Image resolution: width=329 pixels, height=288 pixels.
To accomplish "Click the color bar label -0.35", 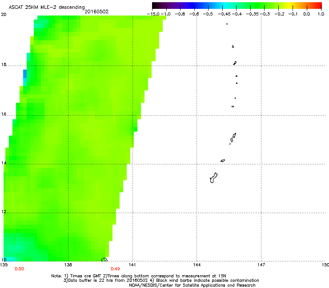I will click(x=252, y=14).
